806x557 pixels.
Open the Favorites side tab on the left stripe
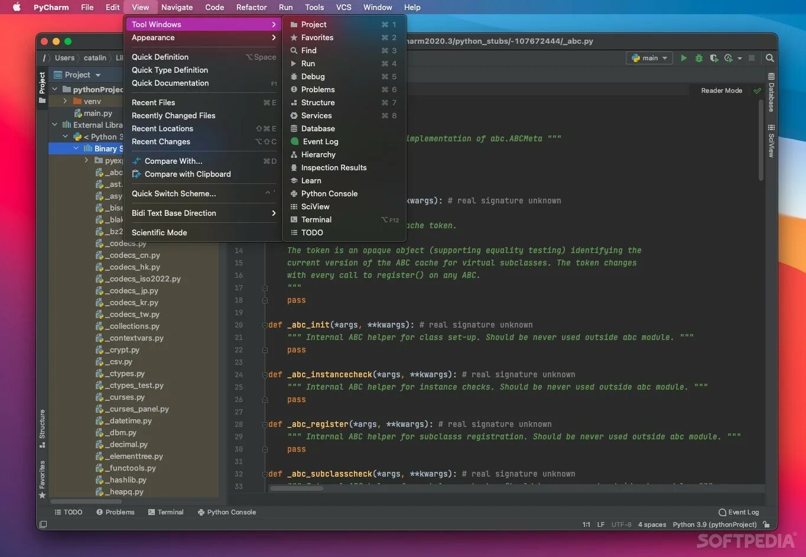42,479
